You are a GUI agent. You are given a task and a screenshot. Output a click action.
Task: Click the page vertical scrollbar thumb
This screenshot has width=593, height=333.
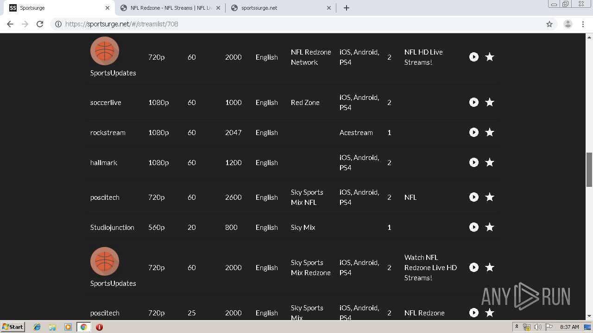pyautogui.click(x=589, y=169)
